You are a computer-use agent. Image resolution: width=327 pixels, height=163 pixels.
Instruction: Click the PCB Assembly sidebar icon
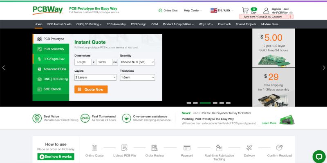39,49
